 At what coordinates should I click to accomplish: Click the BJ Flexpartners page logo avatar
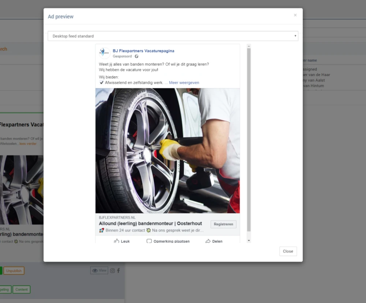[104, 53]
